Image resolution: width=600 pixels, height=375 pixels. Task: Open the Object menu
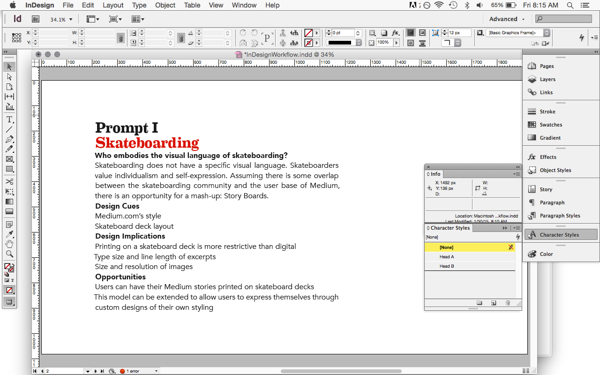(165, 5)
